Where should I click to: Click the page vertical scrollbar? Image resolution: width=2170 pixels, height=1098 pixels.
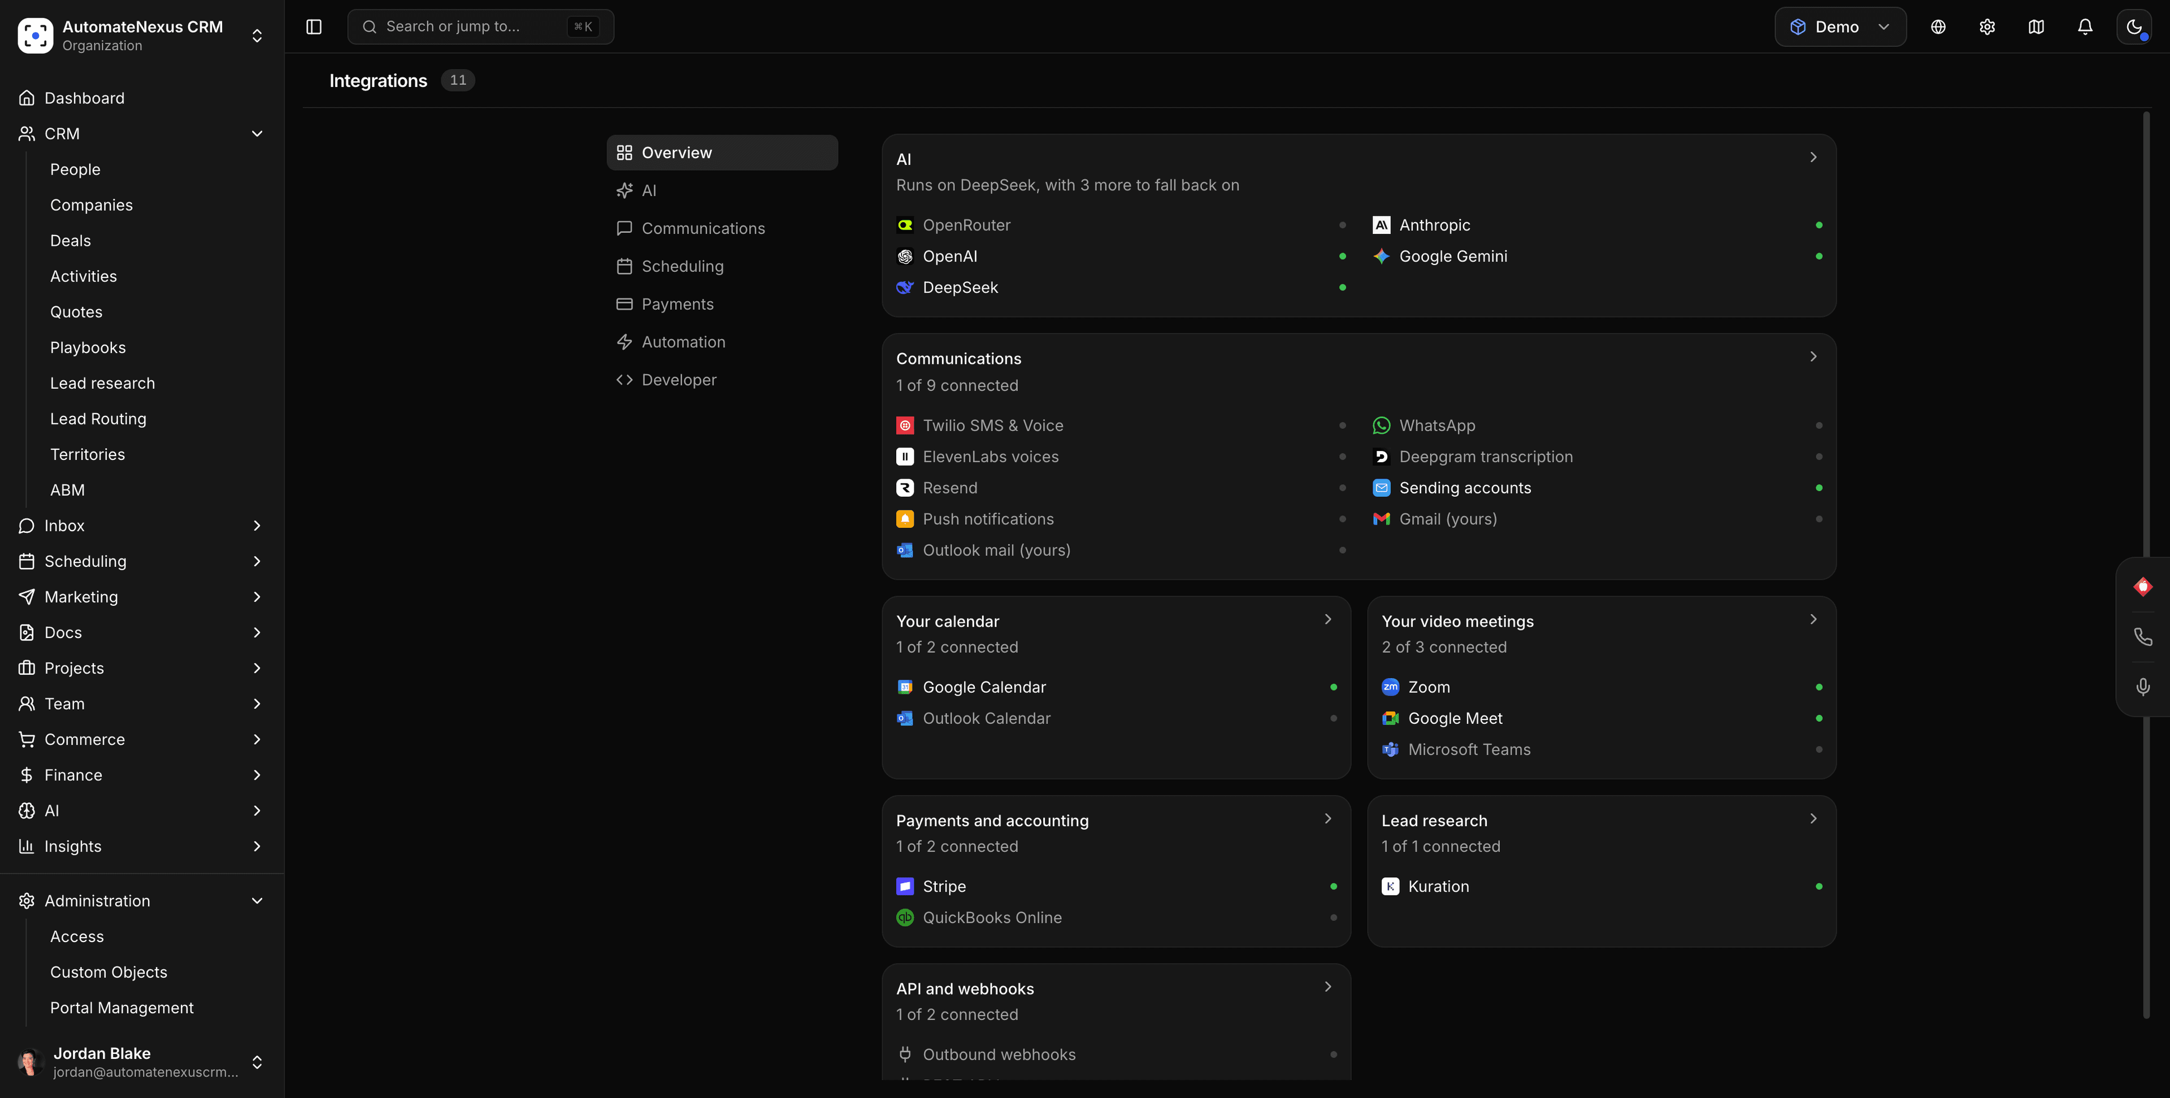pyautogui.click(x=2146, y=565)
